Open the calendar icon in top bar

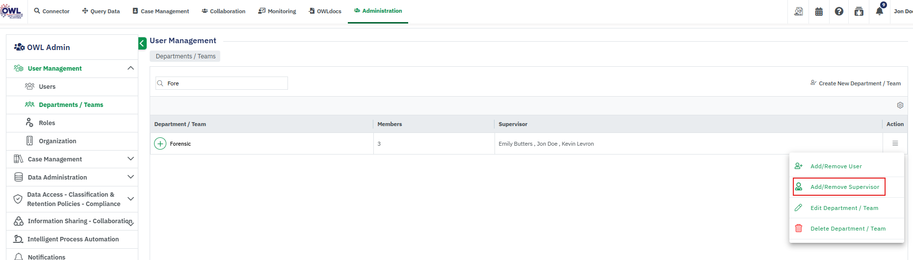click(x=819, y=11)
